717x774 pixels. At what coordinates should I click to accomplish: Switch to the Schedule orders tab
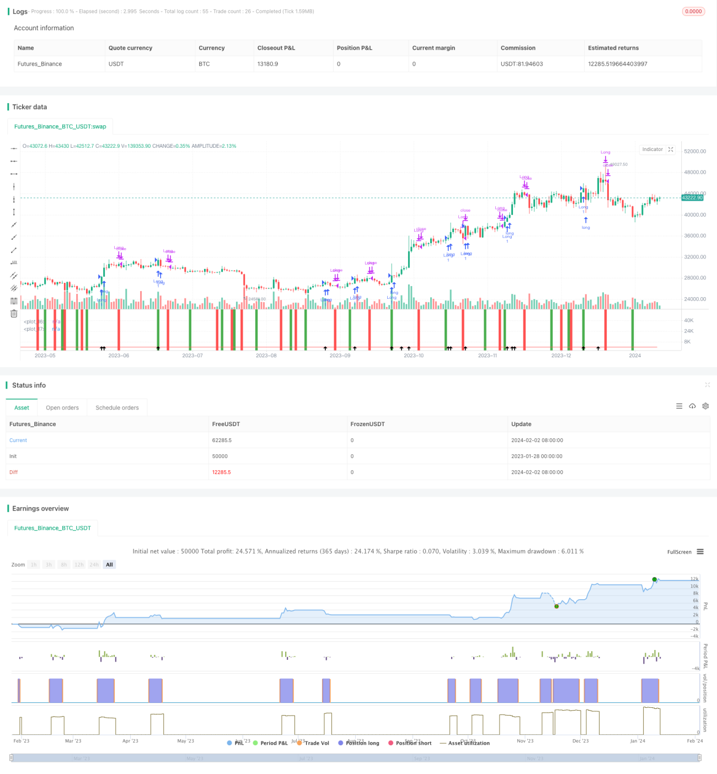[x=117, y=408]
